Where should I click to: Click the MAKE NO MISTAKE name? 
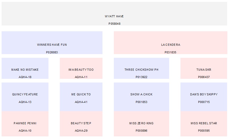tap(25, 70)
